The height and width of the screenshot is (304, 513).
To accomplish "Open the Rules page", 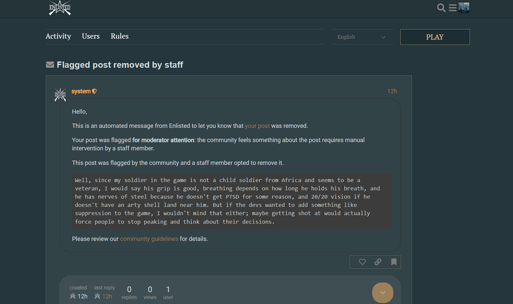I will [x=120, y=36].
